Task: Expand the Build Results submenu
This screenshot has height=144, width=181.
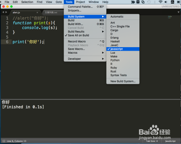Action: coord(85,32)
